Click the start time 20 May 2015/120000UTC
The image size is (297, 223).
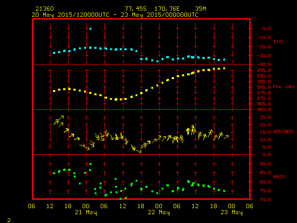coord(71,15)
